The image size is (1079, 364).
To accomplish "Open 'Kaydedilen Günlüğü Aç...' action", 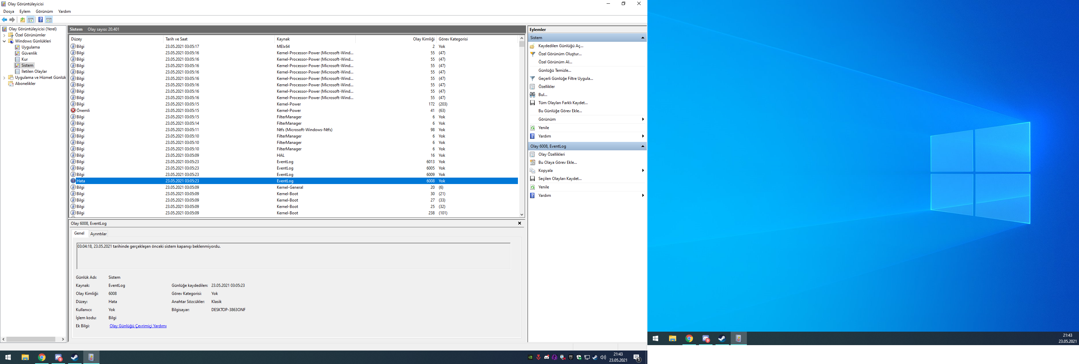I will pos(560,46).
